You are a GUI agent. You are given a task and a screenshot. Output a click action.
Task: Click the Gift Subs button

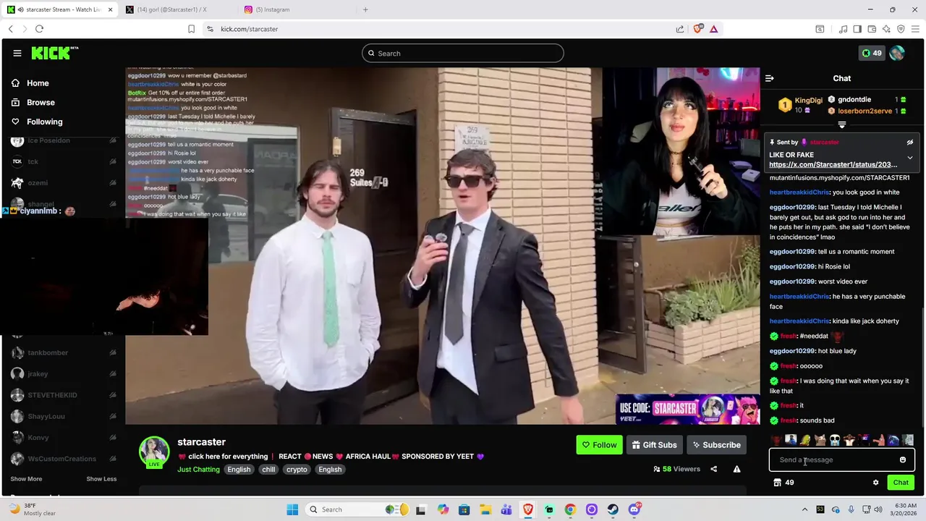pyautogui.click(x=654, y=445)
